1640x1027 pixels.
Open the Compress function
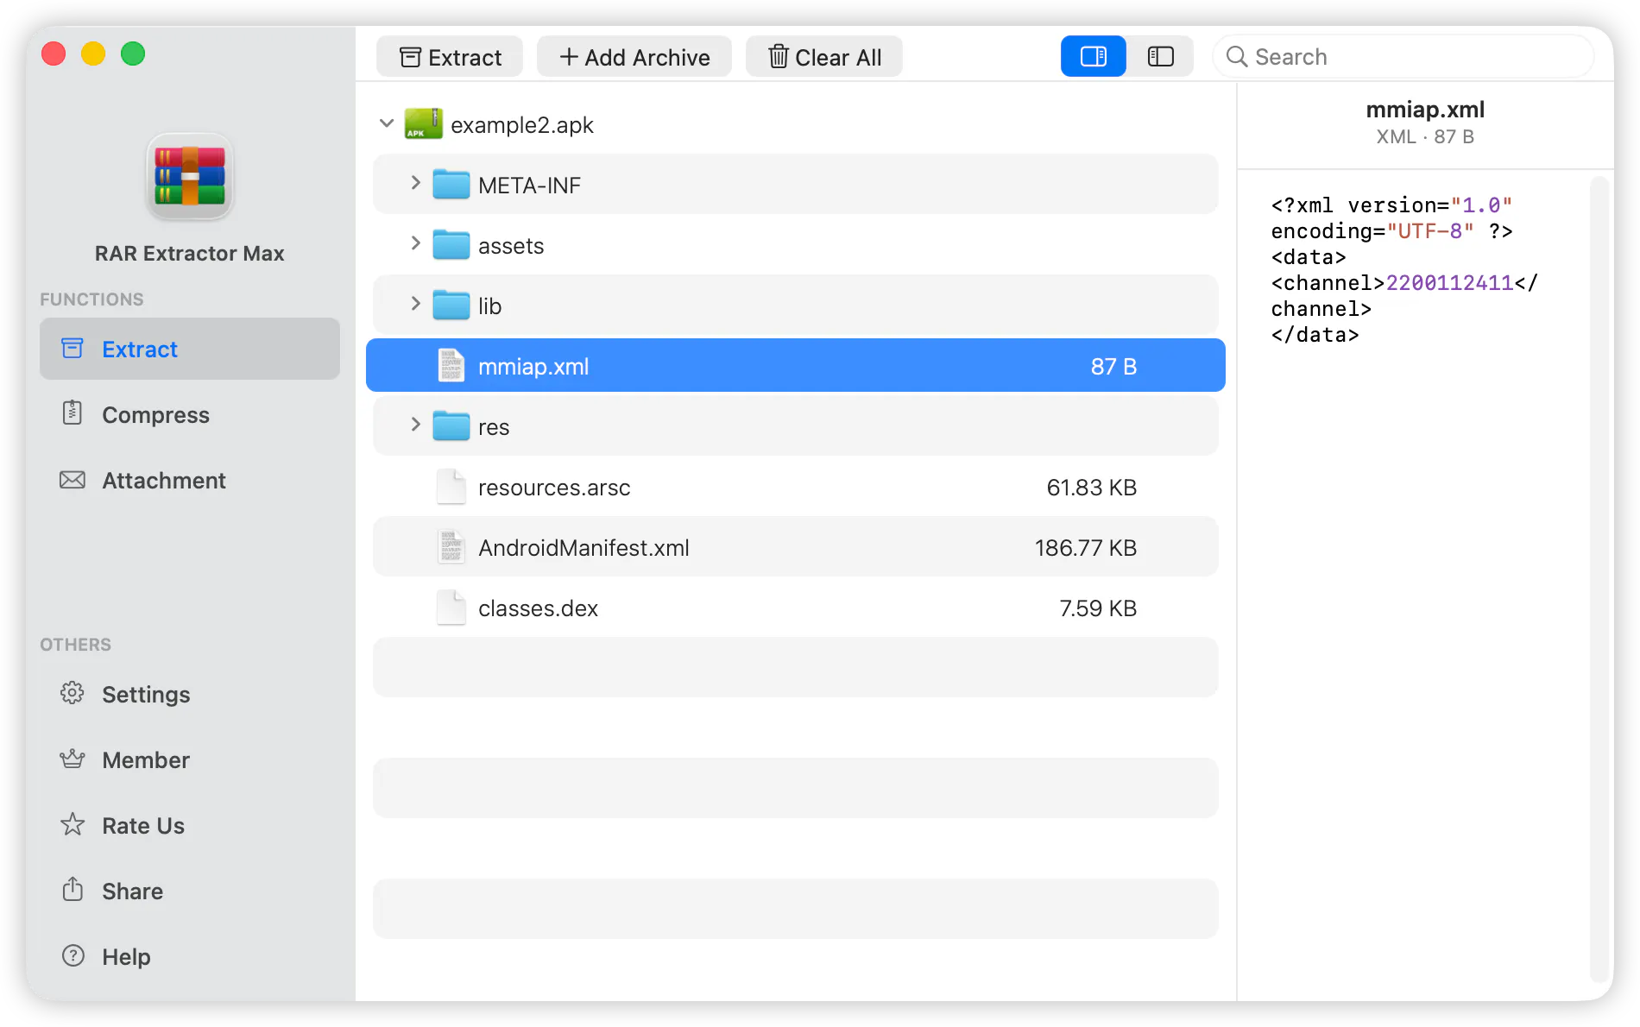(x=190, y=414)
